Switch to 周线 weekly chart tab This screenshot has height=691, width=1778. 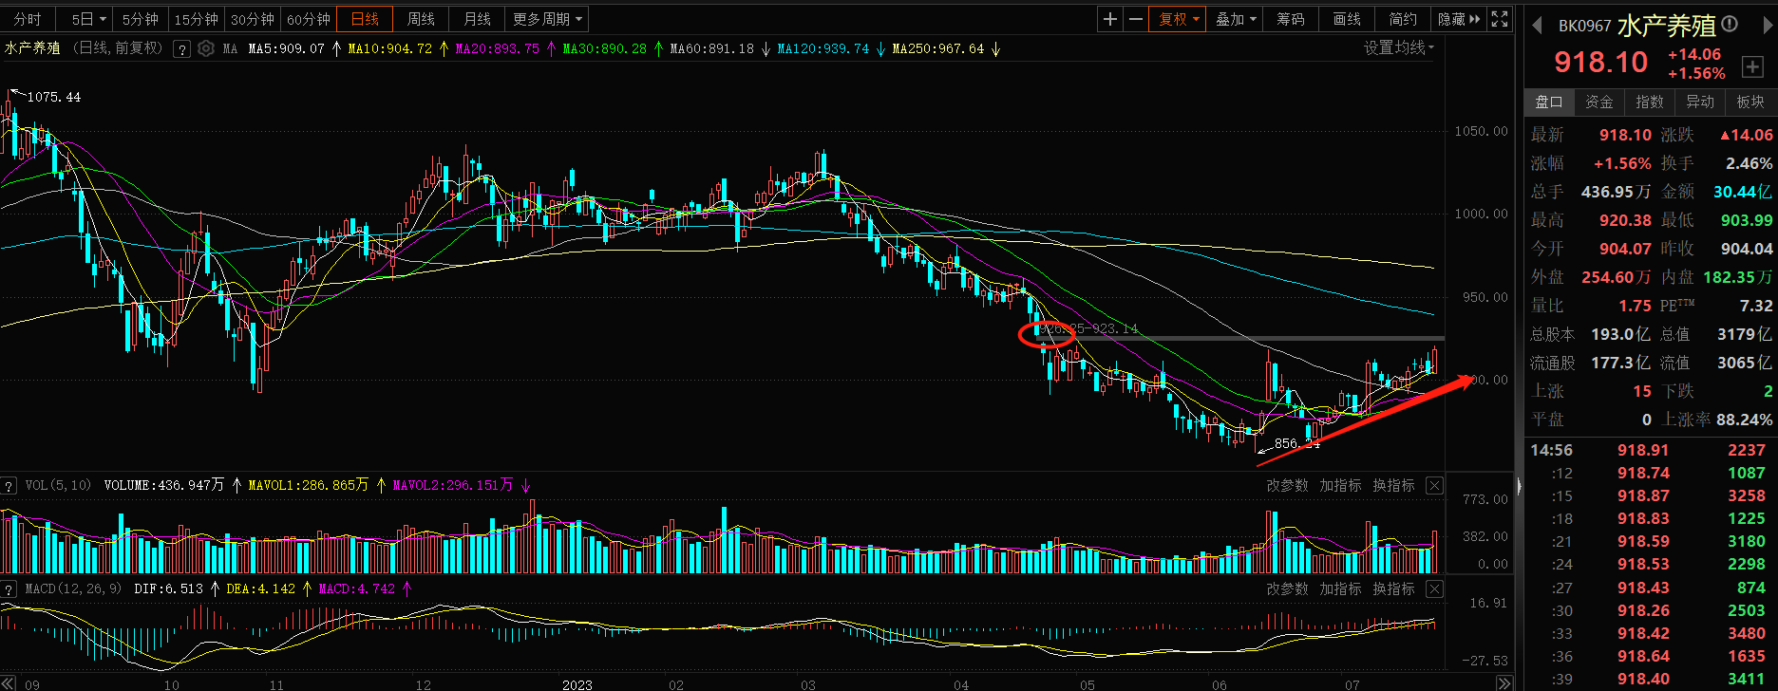(x=421, y=19)
